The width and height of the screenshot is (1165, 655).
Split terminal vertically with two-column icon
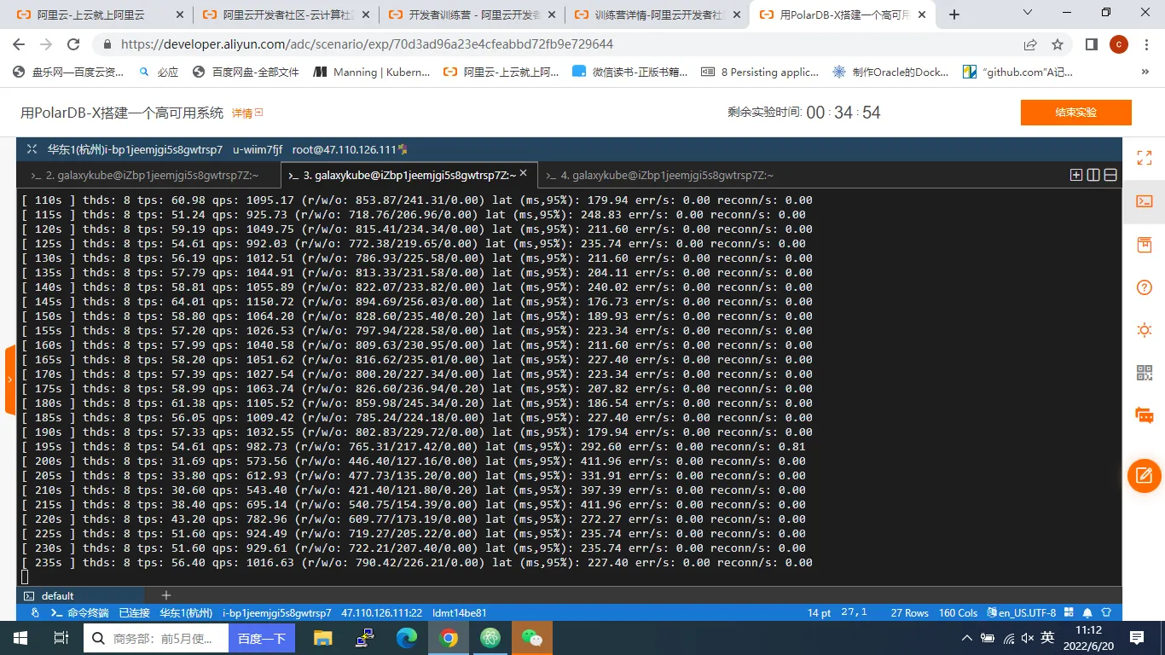[1093, 175]
